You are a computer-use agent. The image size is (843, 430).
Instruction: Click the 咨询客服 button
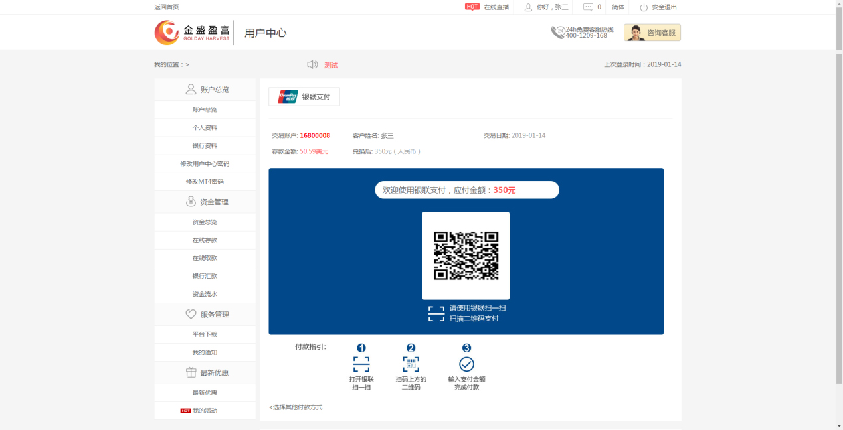(652, 33)
